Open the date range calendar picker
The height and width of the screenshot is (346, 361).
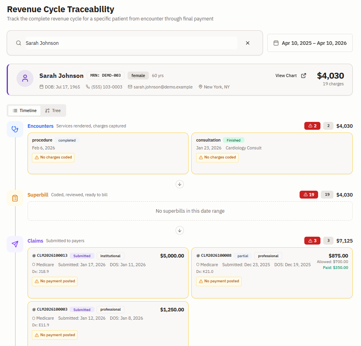[310, 43]
